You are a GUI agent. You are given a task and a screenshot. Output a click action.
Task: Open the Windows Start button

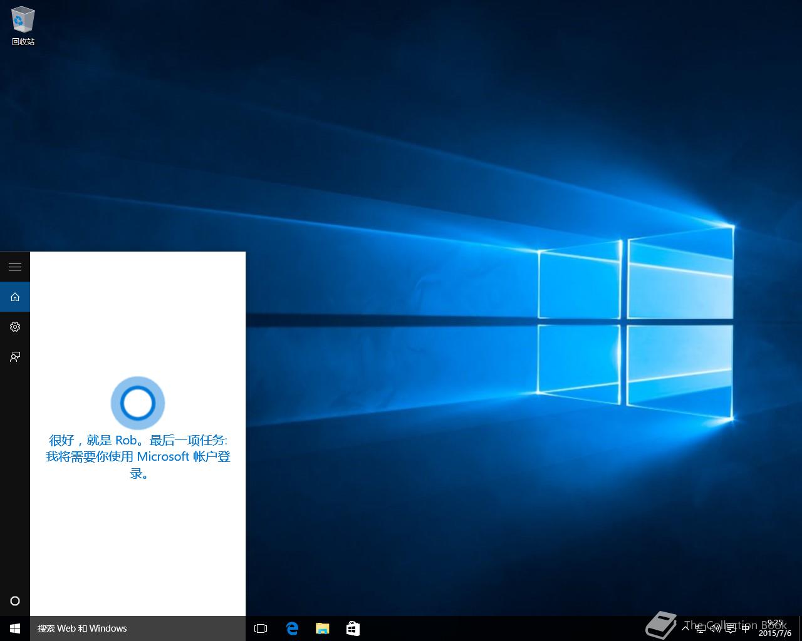click(x=15, y=628)
